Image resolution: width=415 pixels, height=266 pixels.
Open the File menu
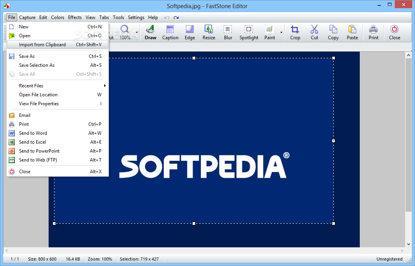(x=12, y=17)
